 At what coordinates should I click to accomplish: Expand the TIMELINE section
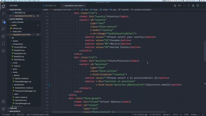tap(13, 108)
